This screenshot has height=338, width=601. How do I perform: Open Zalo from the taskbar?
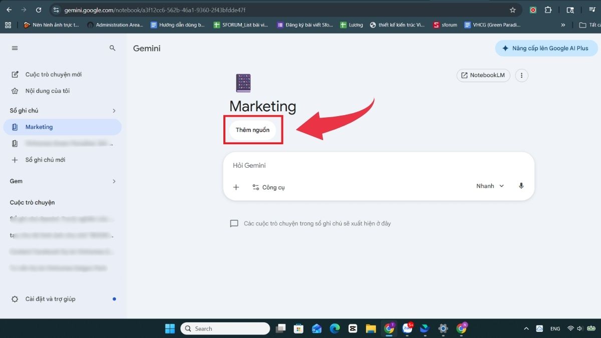coord(407,328)
